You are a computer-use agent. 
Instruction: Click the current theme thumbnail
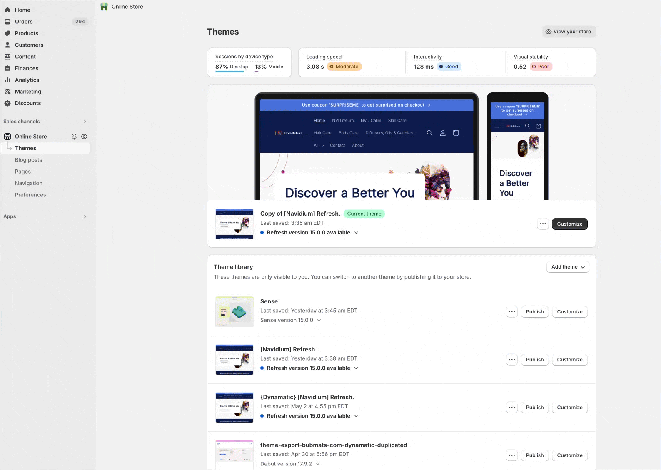(234, 224)
